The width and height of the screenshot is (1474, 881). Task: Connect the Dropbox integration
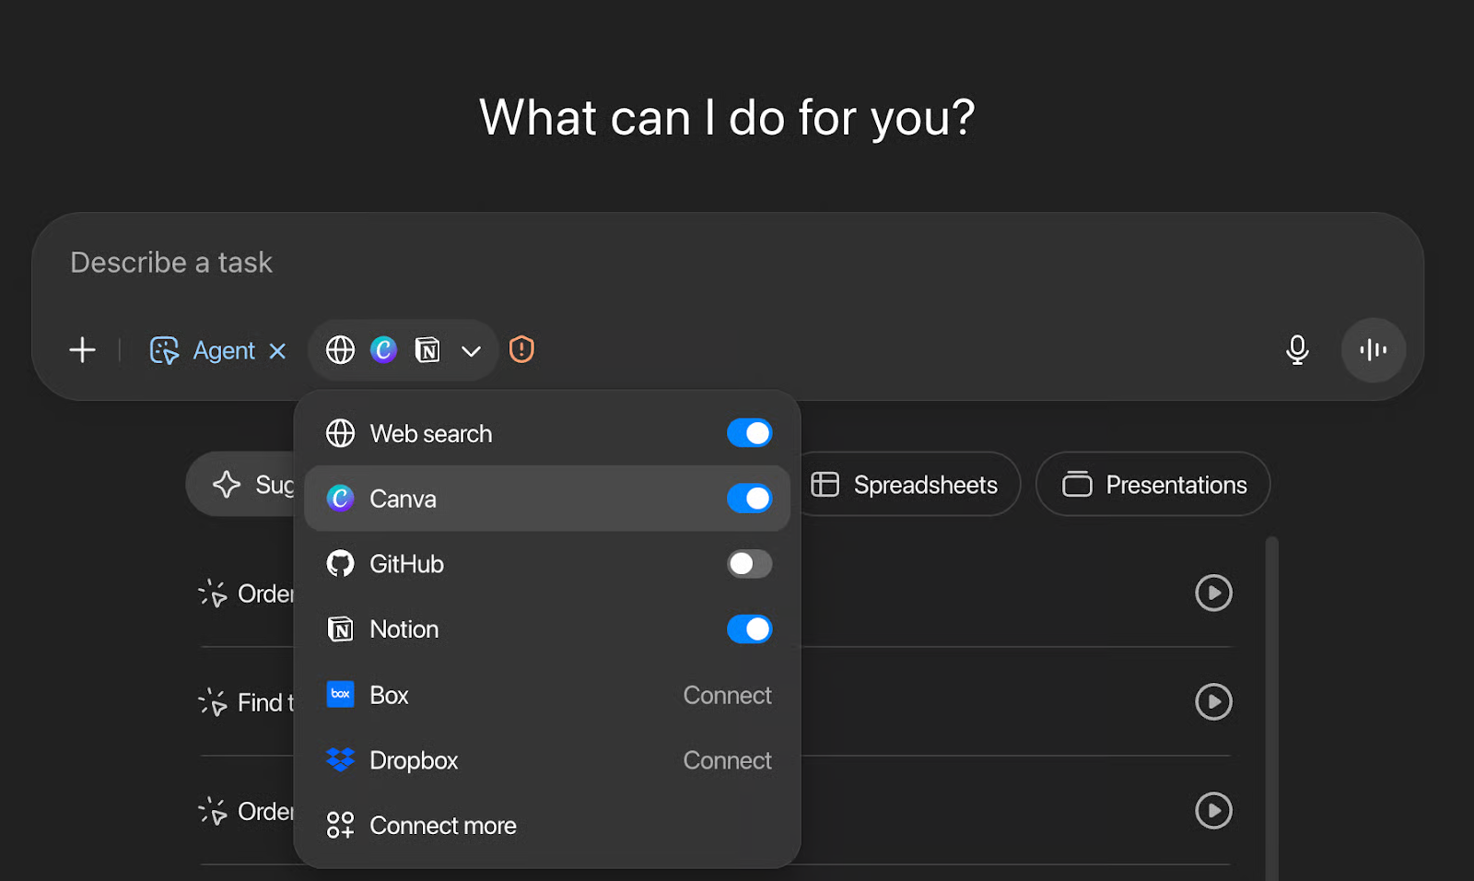[x=727, y=760]
